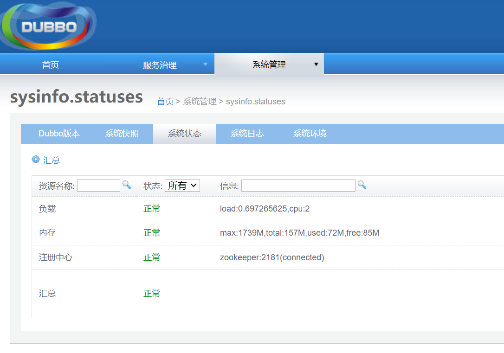
Task: Click the 信息 input field
Action: [298, 185]
